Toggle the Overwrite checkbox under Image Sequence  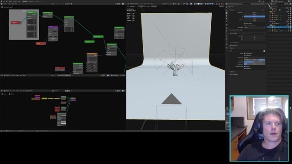click(245, 67)
